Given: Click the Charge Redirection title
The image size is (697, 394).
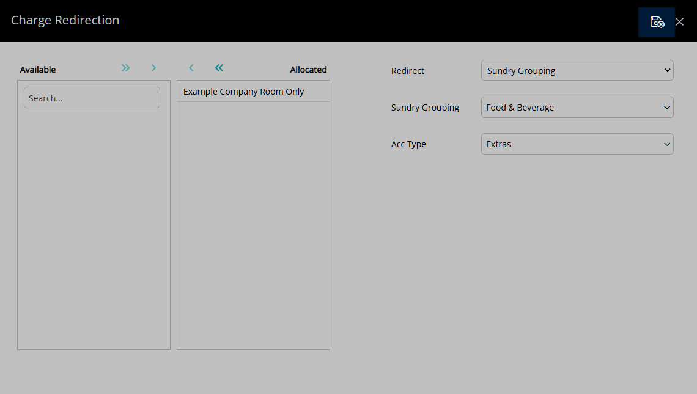Looking at the screenshot, I should (65, 20).
